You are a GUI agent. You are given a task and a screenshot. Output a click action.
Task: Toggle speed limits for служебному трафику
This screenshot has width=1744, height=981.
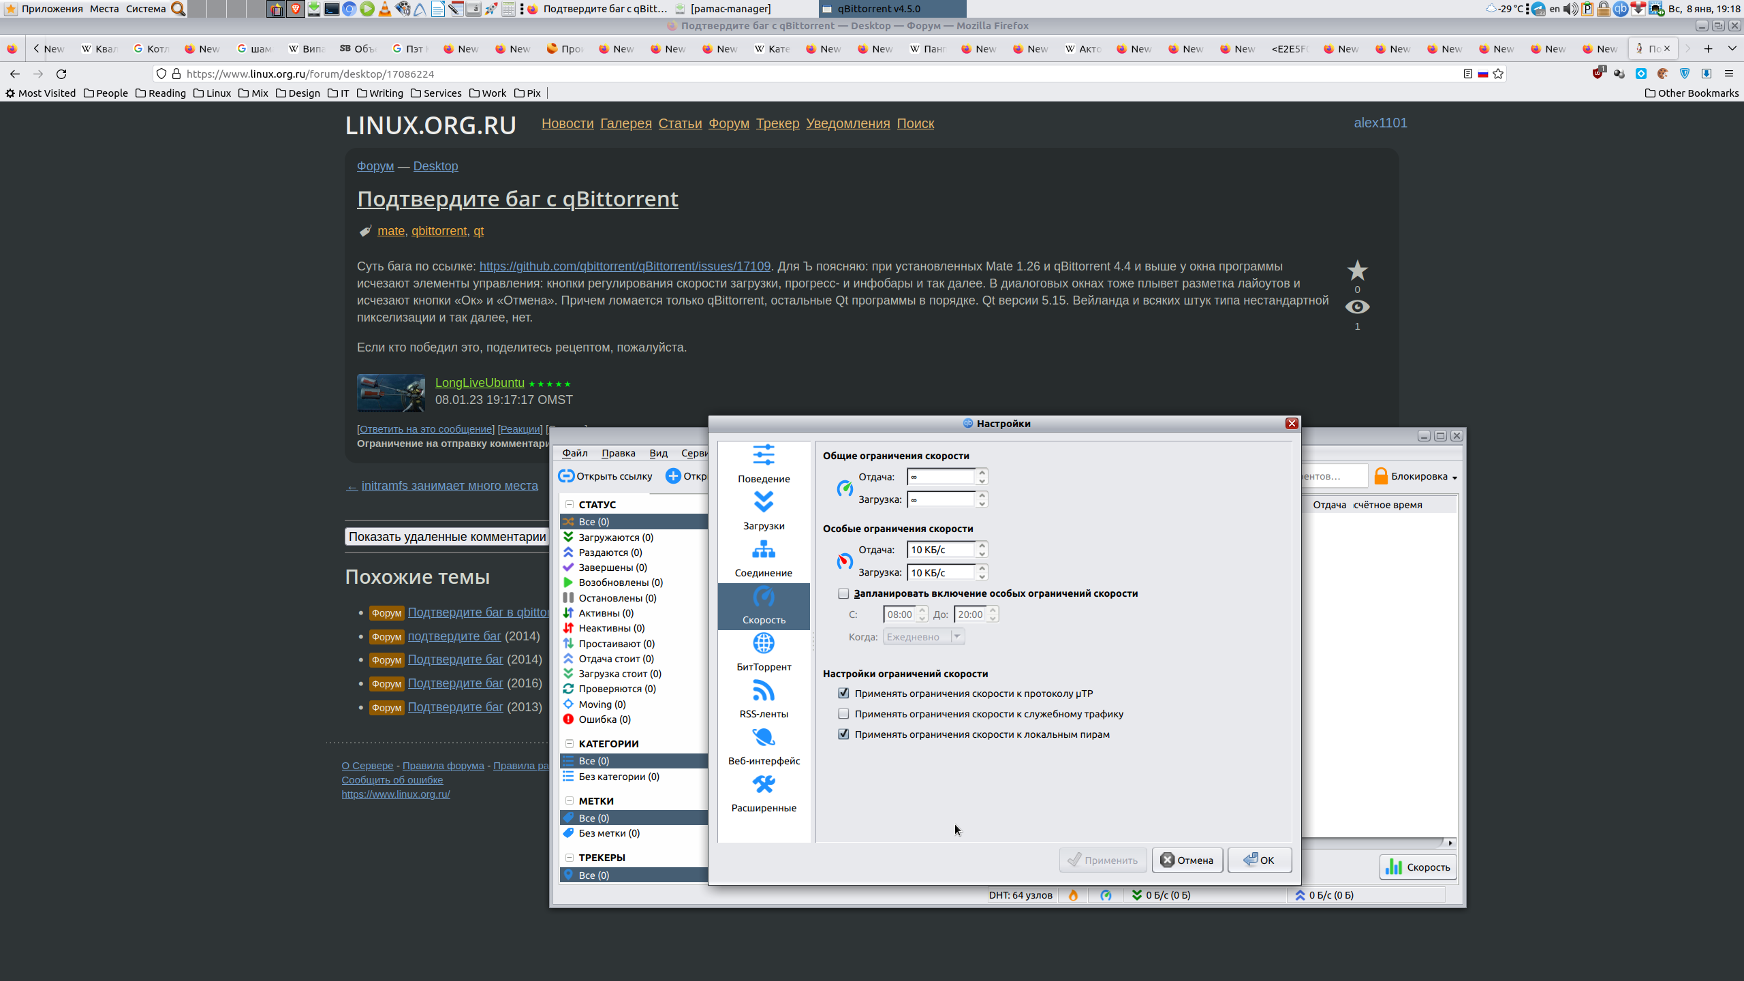843,714
